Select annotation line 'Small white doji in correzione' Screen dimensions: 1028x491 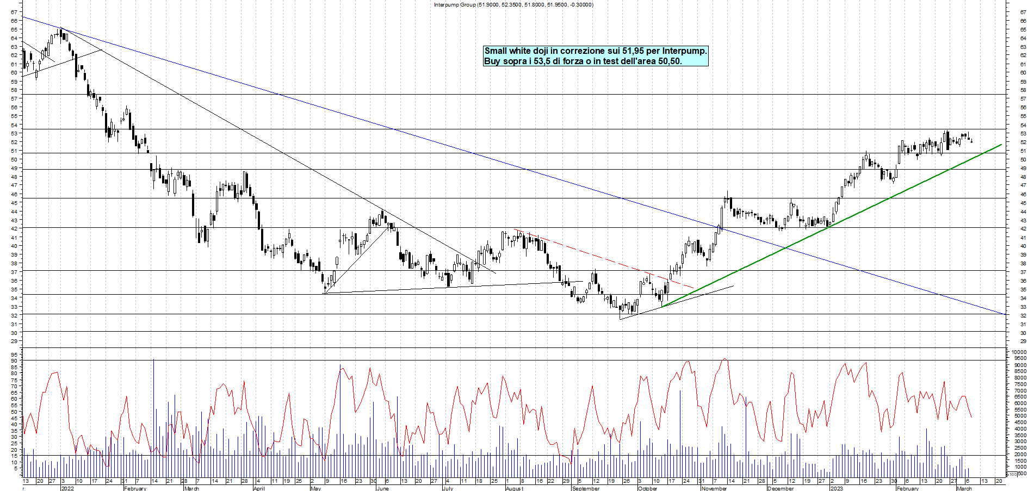tap(596, 51)
